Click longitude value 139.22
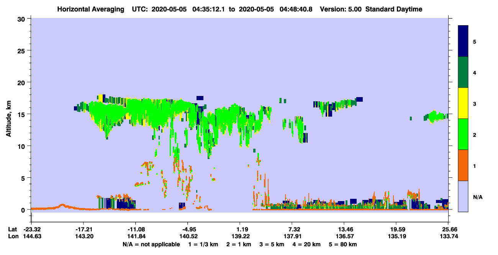 tap(240, 236)
